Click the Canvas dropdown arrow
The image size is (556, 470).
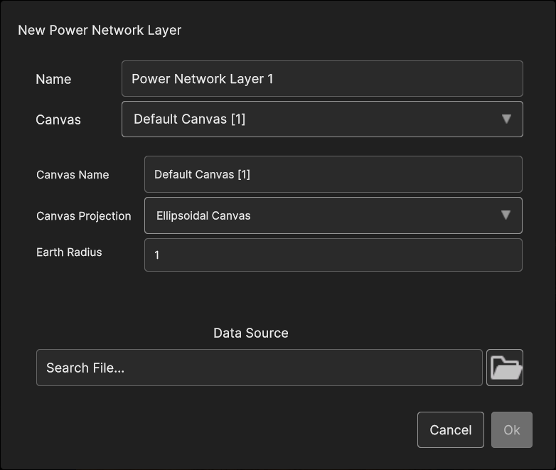click(x=506, y=119)
